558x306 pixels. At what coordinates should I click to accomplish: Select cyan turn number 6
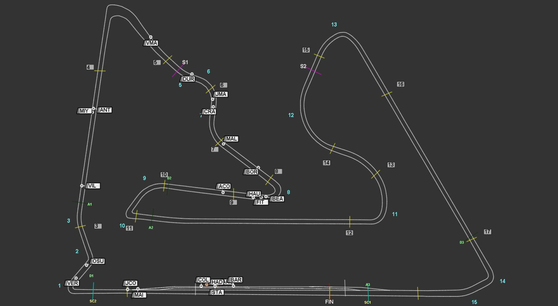tap(208, 72)
